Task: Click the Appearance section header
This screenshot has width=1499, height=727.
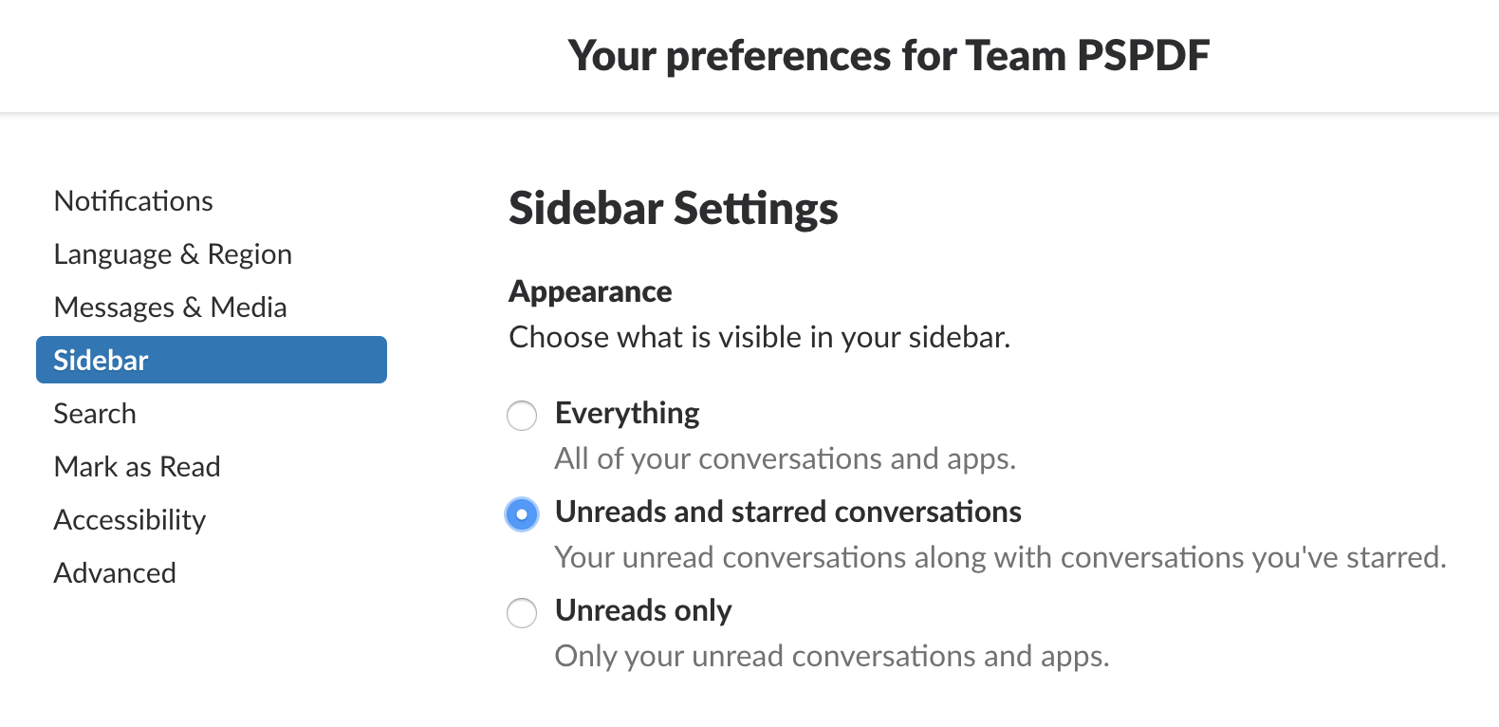Action: pyautogui.click(x=589, y=291)
